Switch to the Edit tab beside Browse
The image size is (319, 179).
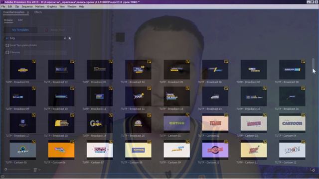(x=20, y=20)
